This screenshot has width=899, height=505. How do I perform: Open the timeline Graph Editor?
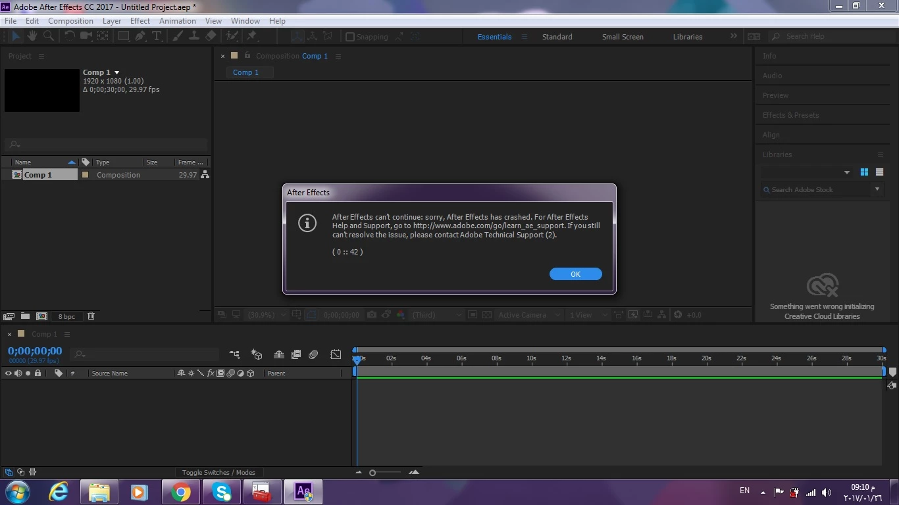pos(336,354)
